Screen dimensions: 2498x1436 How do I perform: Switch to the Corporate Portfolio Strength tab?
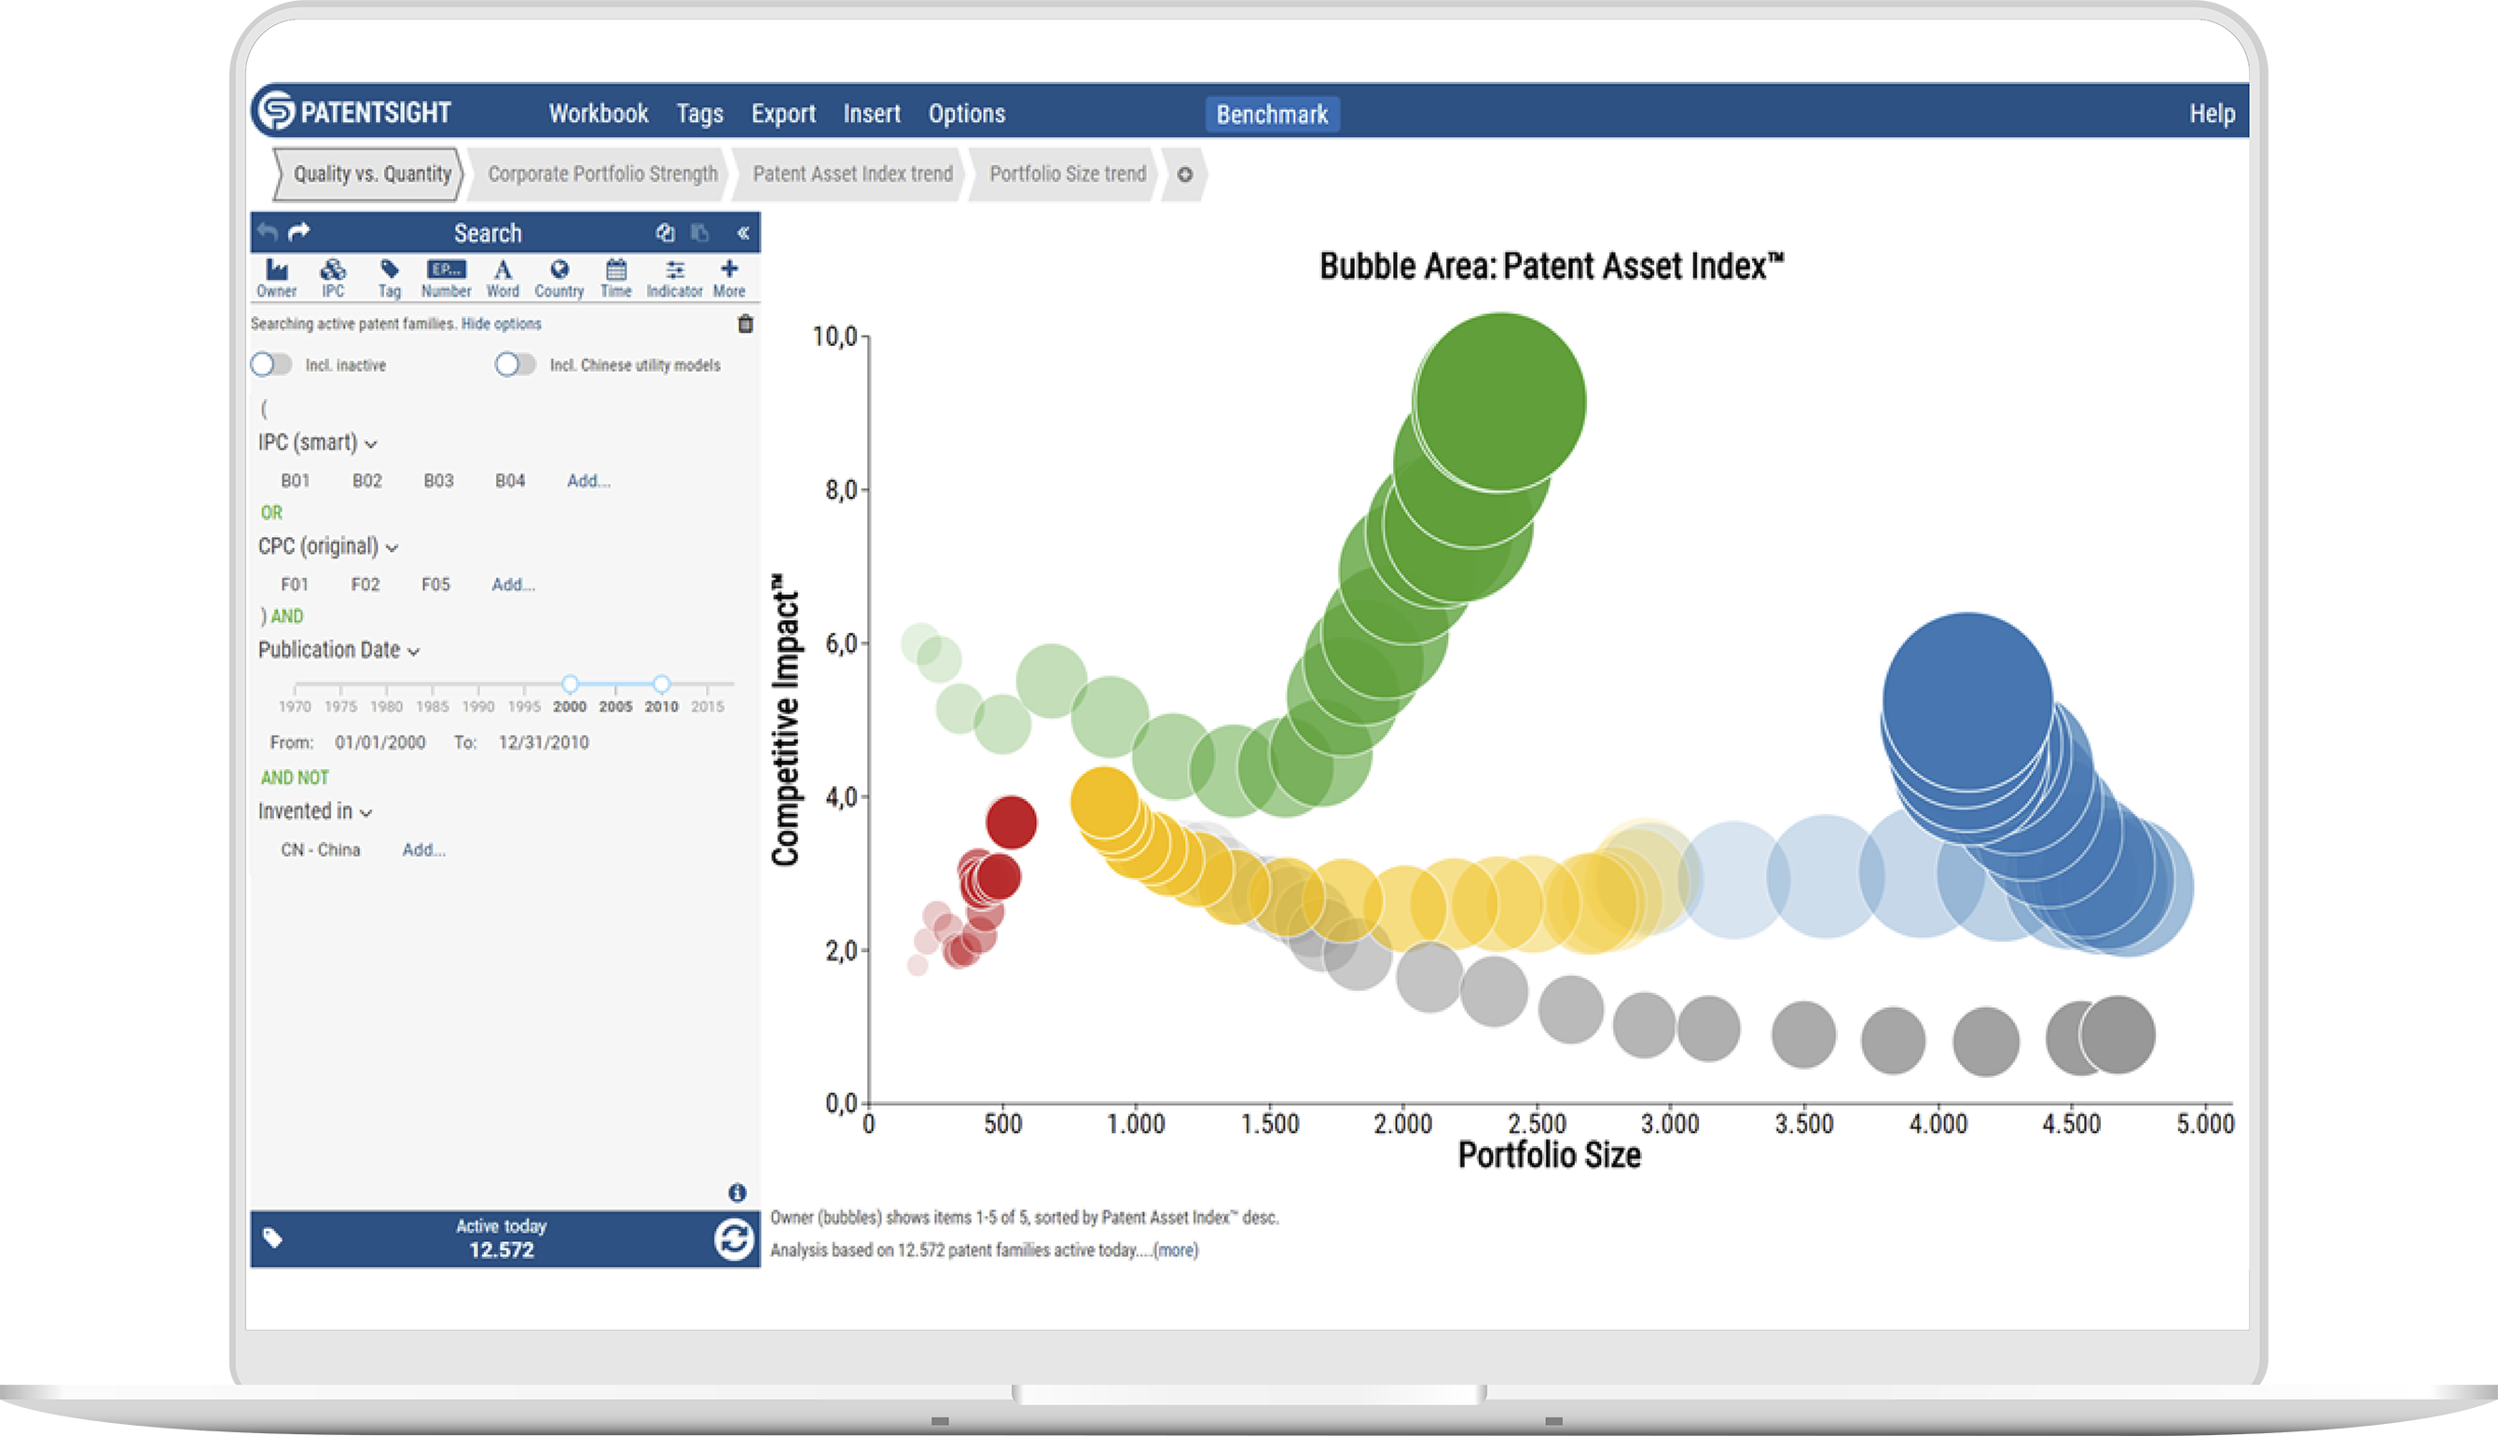point(601,173)
